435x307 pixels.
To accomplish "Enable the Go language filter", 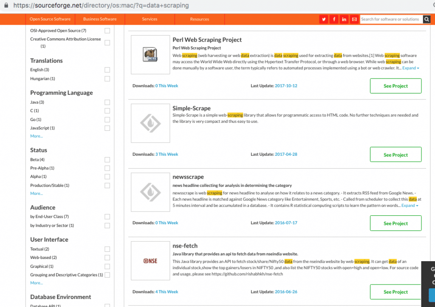I will (x=107, y=119).
